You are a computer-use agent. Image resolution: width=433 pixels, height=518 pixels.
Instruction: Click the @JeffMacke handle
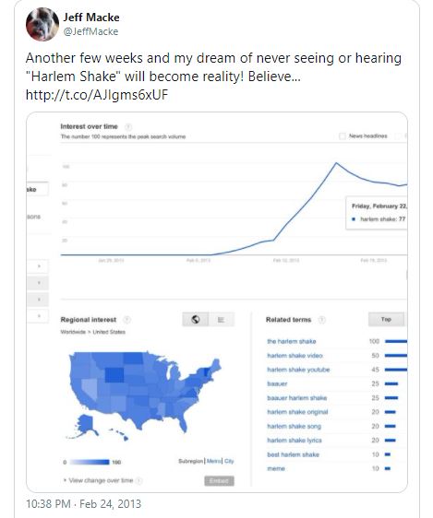(x=90, y=31)
